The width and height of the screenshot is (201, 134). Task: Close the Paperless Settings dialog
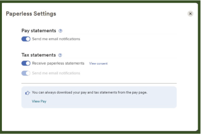coord(190,14)
